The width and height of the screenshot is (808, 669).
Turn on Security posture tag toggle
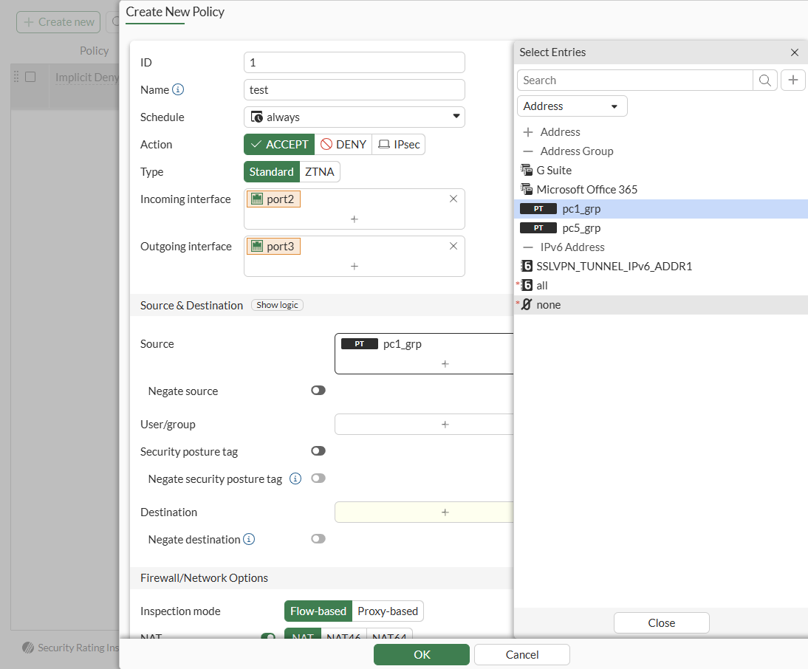point(318,451)
